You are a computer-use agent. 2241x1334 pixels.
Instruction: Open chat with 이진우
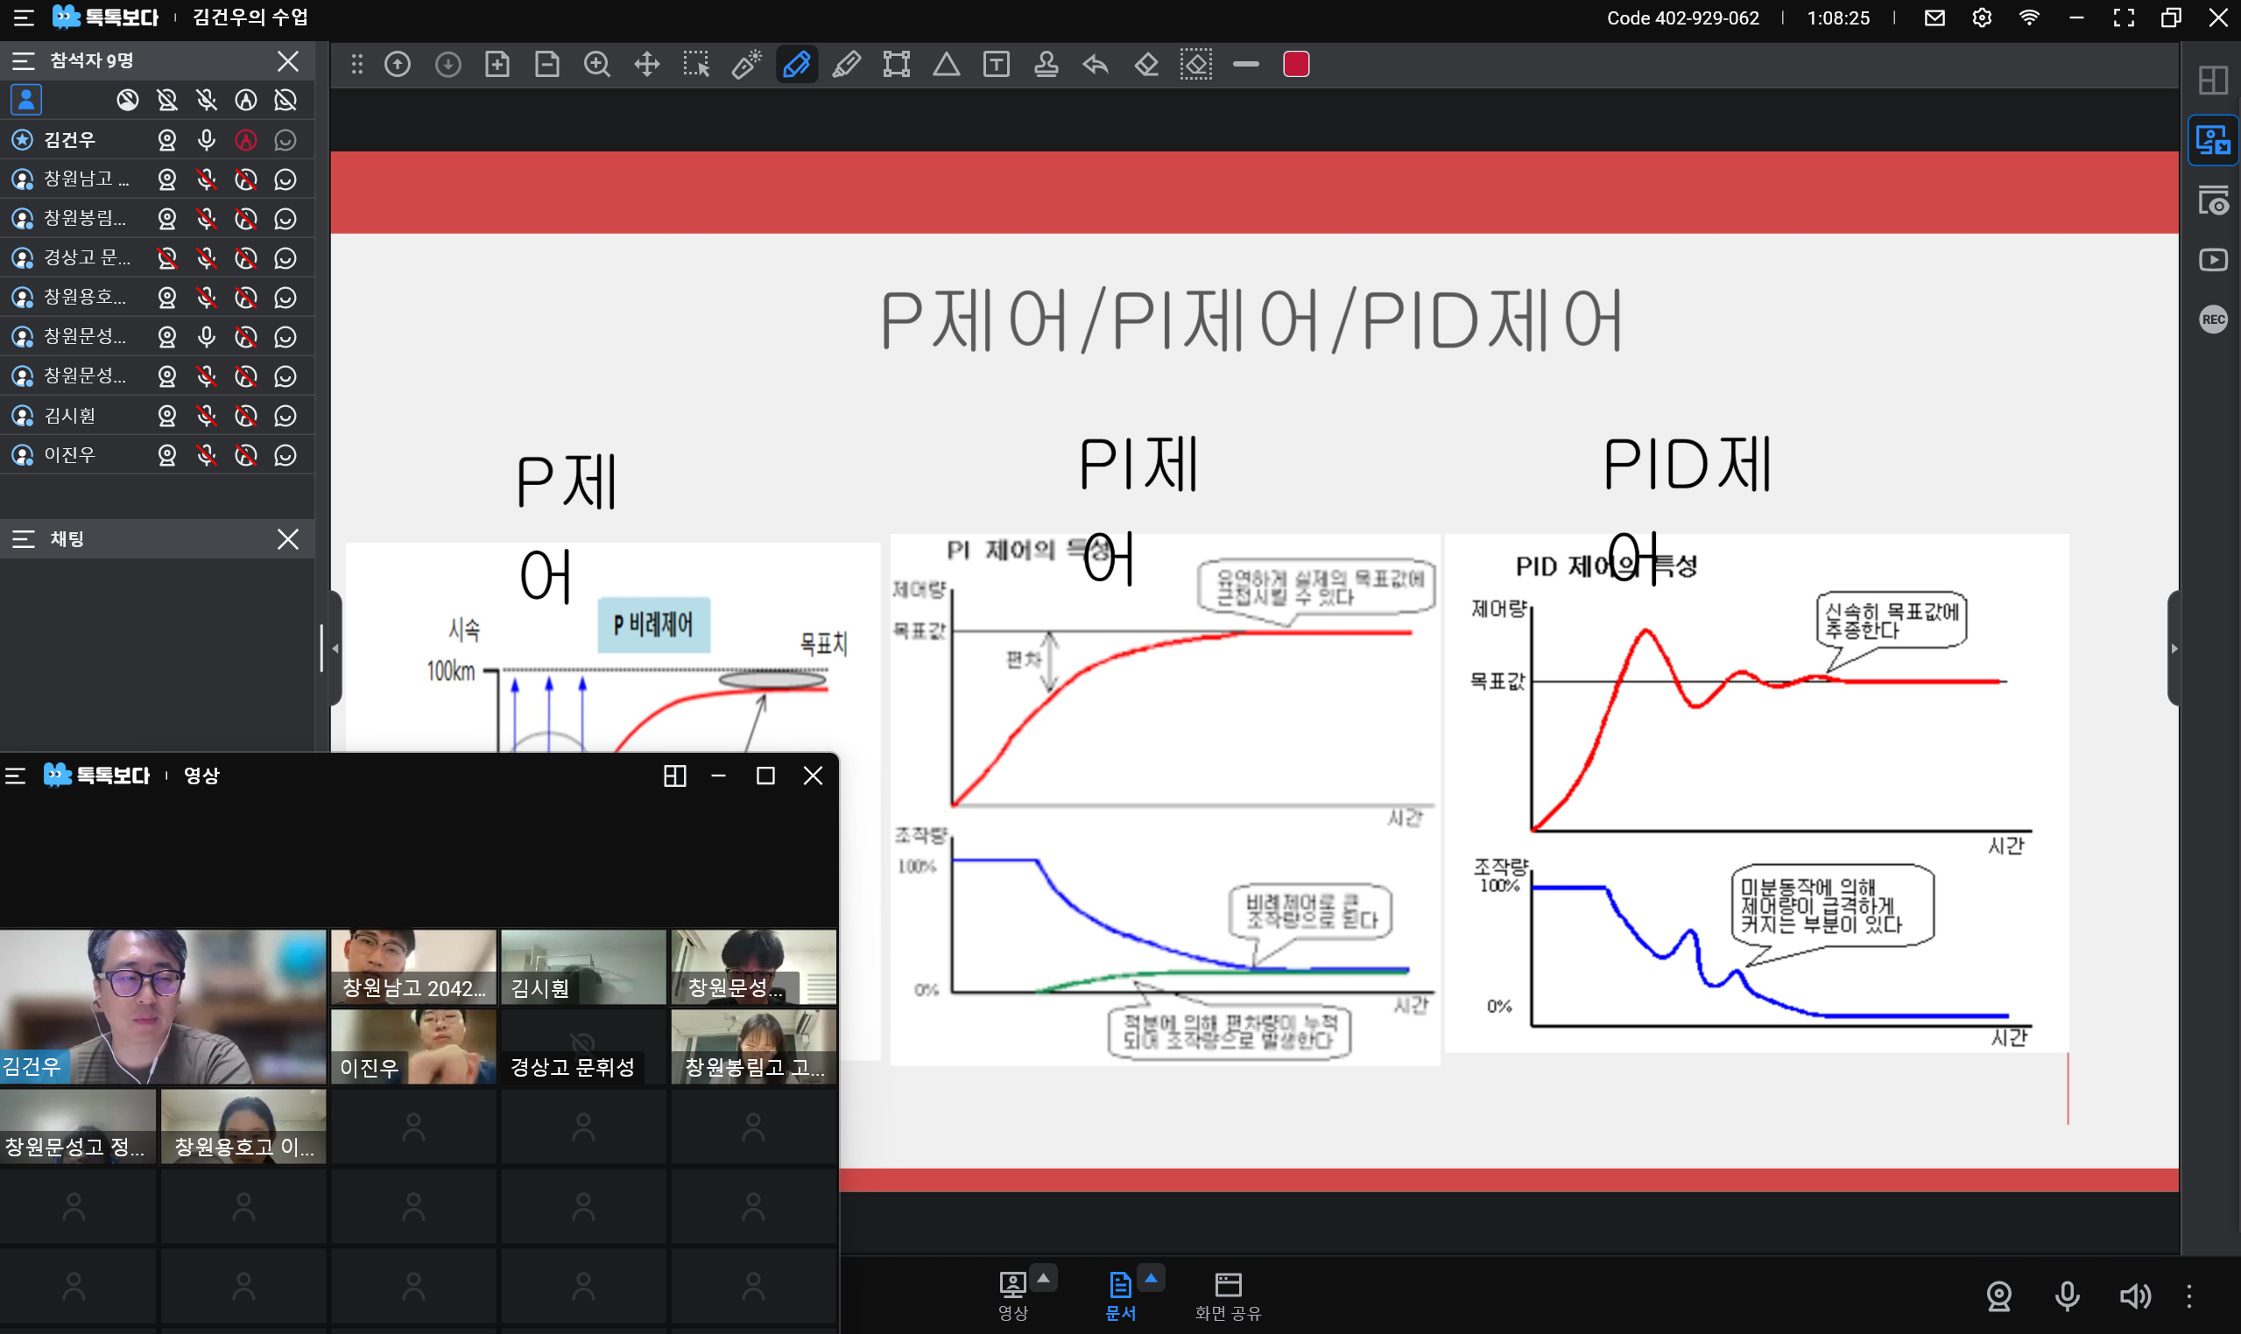click(x=285, y=455)
